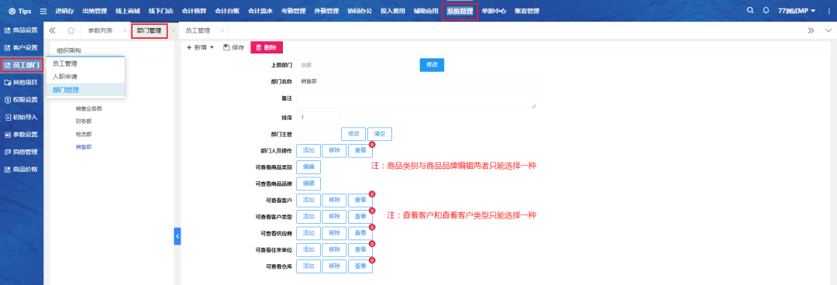Click the 排序 input field
The height and width of the screenshot is (285, 837).
(x=319, y=118)
